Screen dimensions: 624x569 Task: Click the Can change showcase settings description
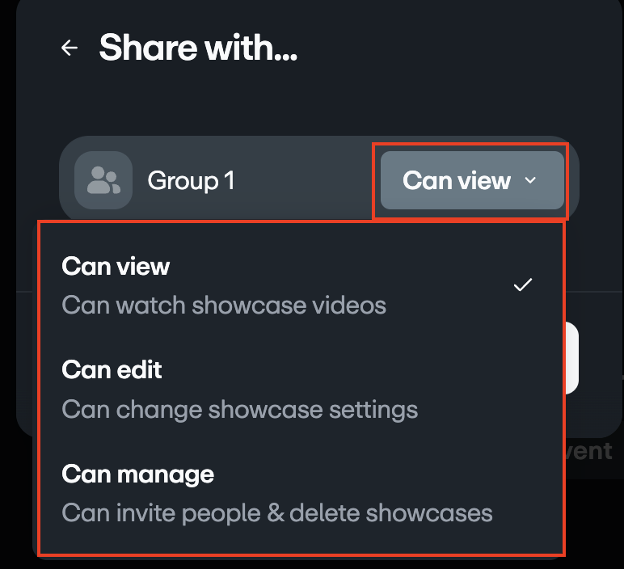(x=240, y=409)
